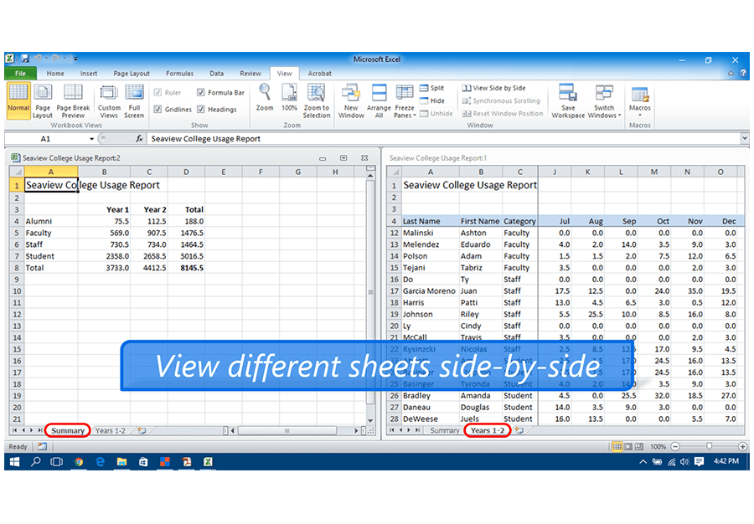Click the Insert Function fx icon
The image size is (754, 524).
[x=139, y=139]
